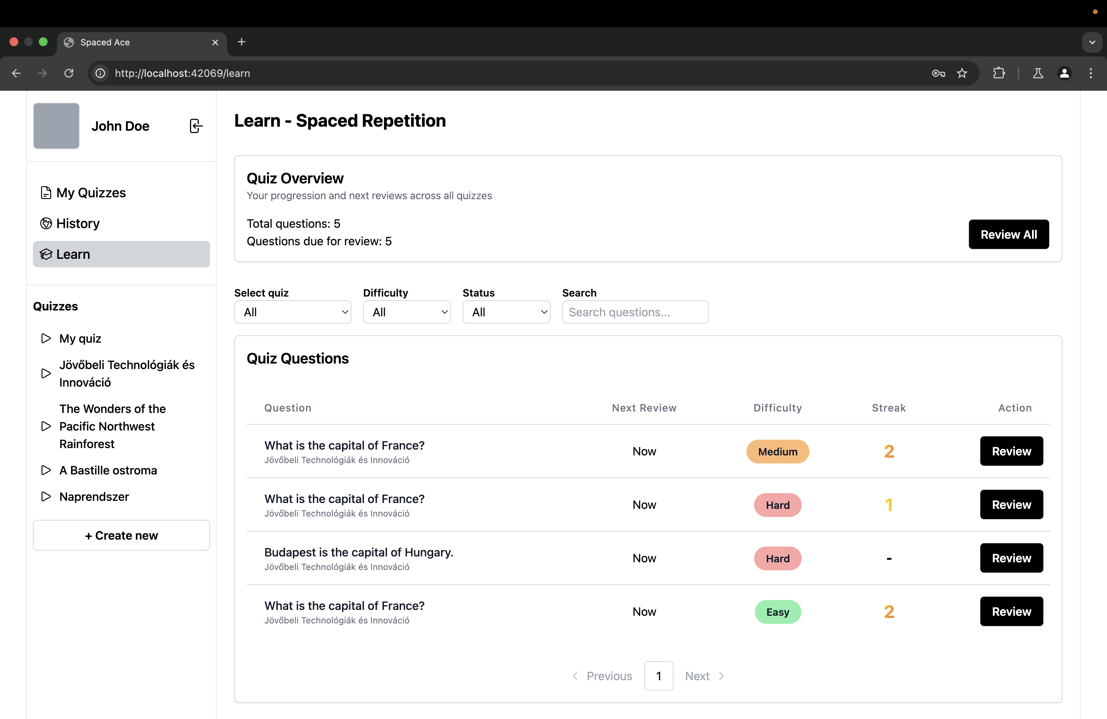The width and height of the screenshot is (1107, 719).
Task: Click the bookmark star icon in address bar
Action: [961, 73]
